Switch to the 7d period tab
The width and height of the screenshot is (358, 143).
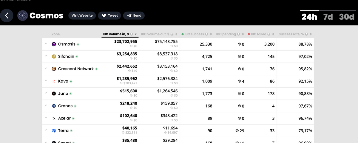click(328, 17)
